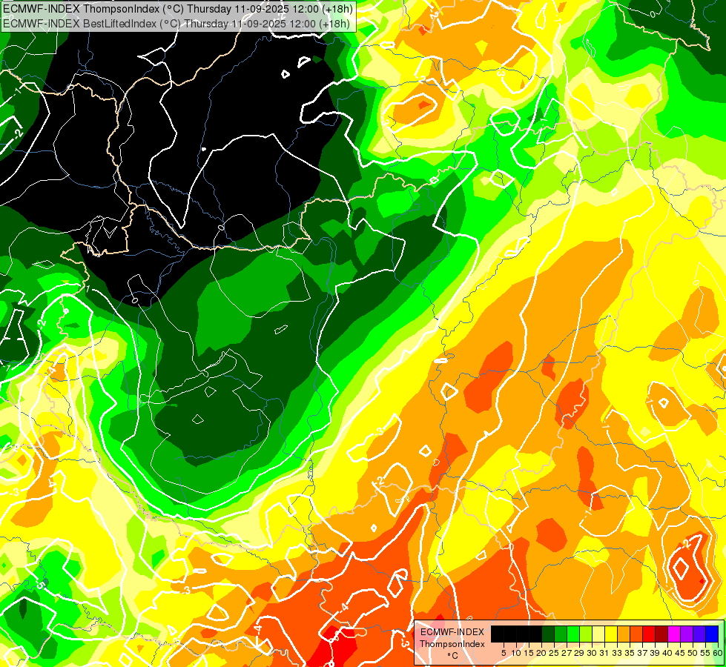Select the pale yellow 30–31 legend swatch

598,634
